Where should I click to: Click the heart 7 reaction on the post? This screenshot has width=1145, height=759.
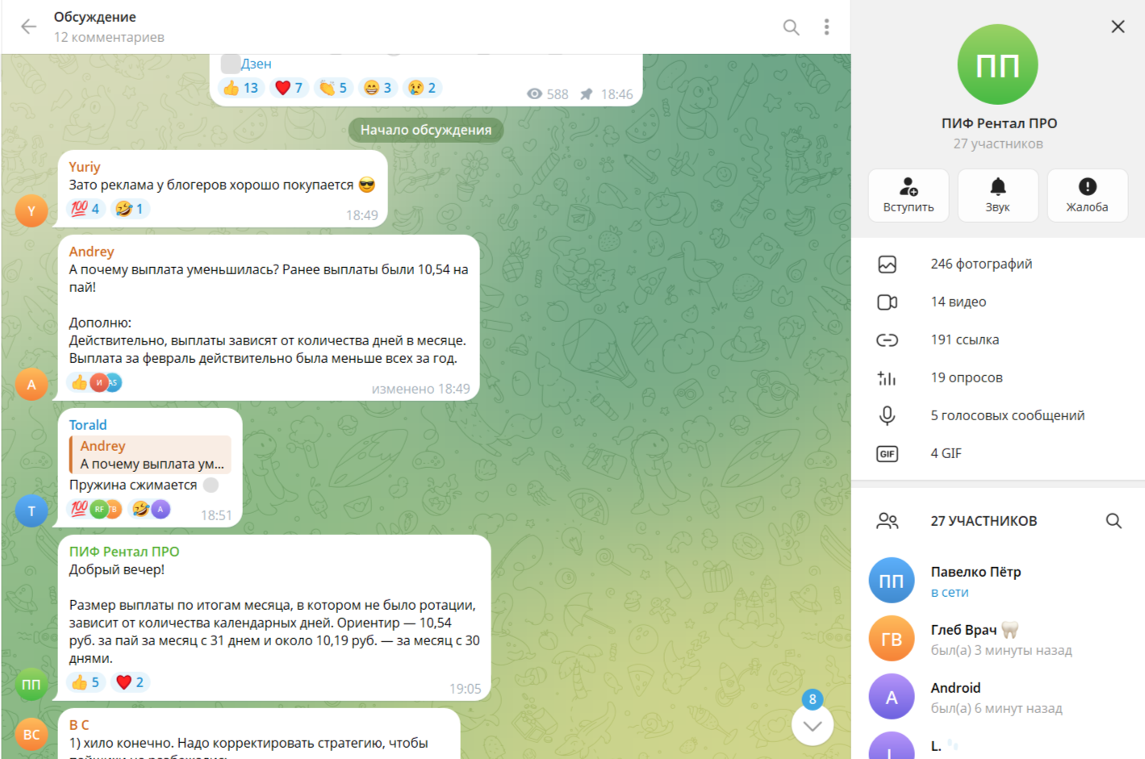[x=289, y=88]
